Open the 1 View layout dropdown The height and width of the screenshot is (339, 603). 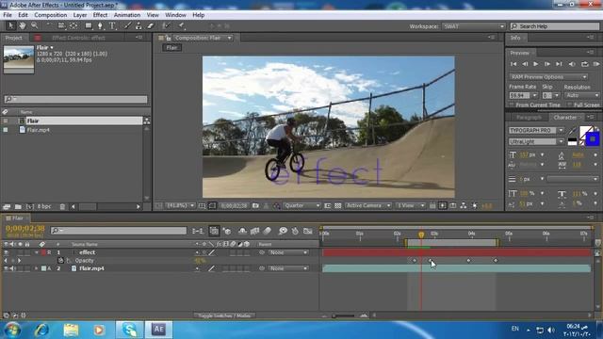(411, 206)
